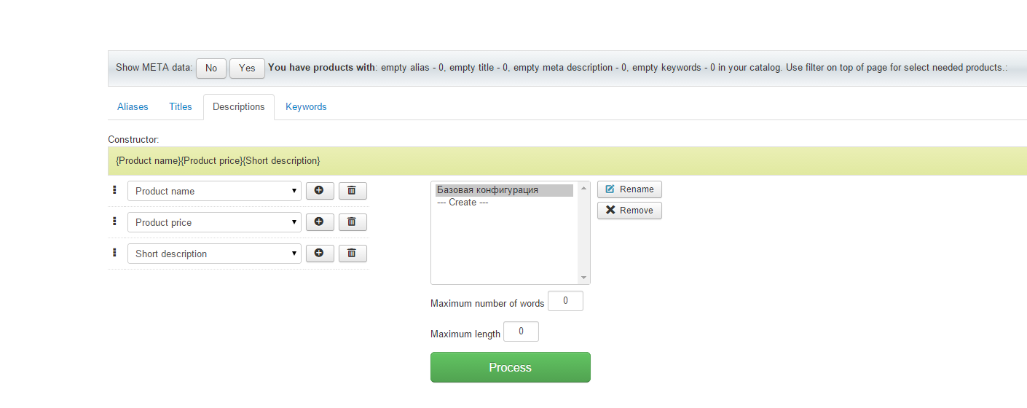
Task: Select the '--- Create ---' list entry
Action: pyautogui.click(x=463, y=203)
